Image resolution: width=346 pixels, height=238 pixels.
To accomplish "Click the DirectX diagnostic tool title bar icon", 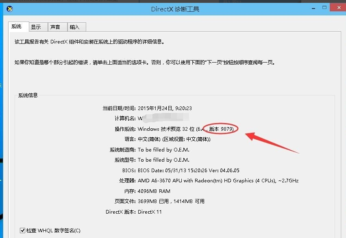I will click(x=9, y=9).
